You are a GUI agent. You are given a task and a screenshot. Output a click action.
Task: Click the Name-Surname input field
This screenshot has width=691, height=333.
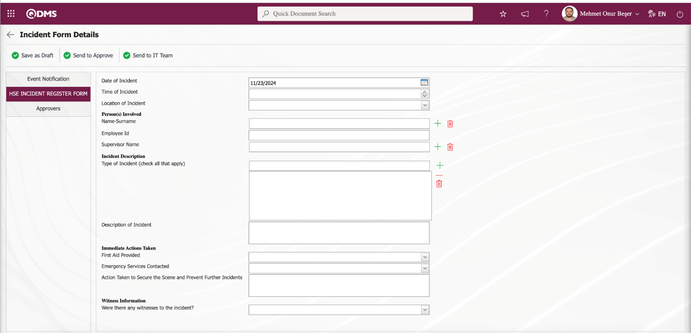click(x=339, y=123)
